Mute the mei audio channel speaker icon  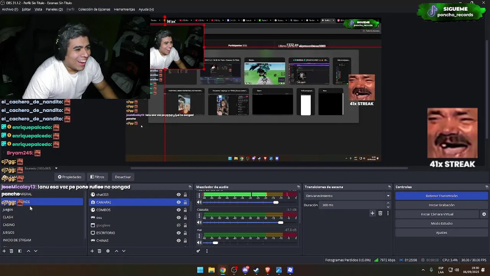pos(199,243)
